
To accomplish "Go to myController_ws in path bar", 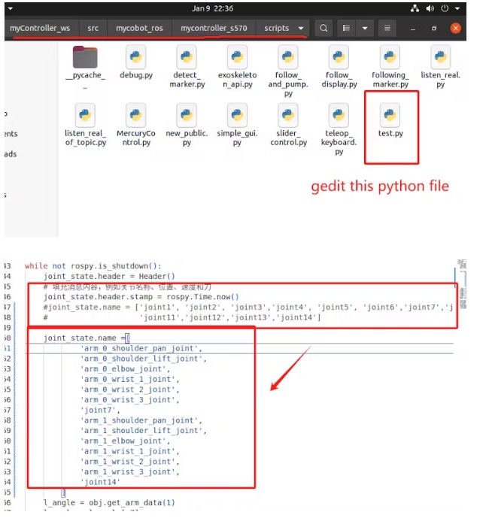I will 40,28.
